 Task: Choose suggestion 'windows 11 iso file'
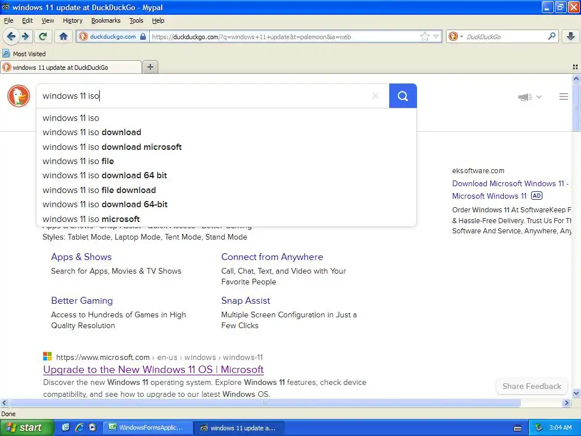pyautogui.click(x=226, y=161)
